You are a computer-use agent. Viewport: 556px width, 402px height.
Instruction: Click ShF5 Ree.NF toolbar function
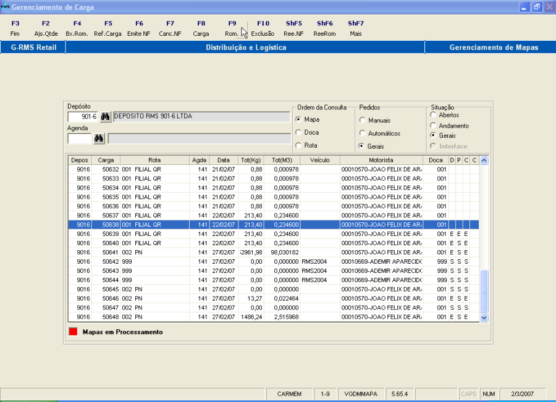(x=293, y=28)
